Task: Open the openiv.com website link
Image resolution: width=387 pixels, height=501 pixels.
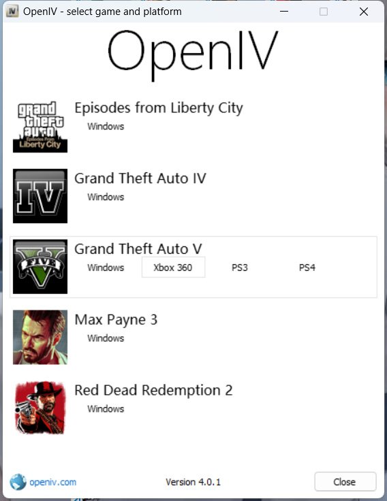Action: pos(52,482)
